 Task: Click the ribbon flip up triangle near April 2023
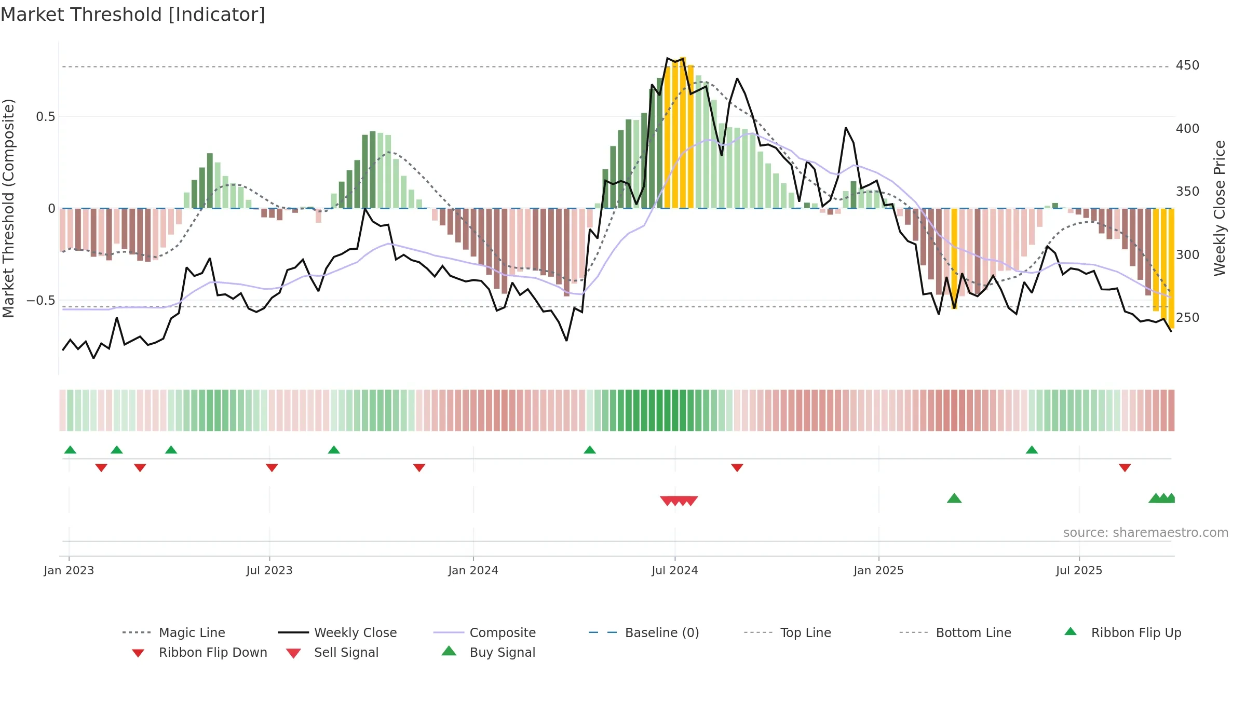pyautogui.click(x=171, y=450)
